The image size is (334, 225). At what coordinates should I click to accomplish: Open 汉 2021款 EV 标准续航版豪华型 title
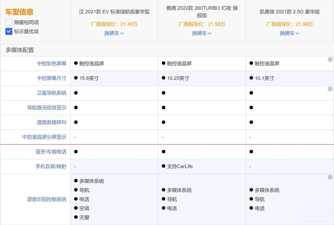(114, 12)
